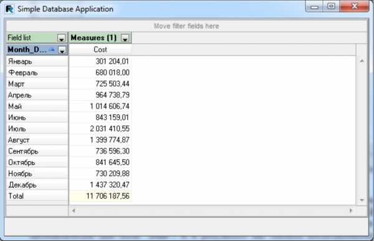Open the Field list dropdown arrow
The width and height of the screenshot is (374, 241).
pyautogui.click(x=61, y=38)
